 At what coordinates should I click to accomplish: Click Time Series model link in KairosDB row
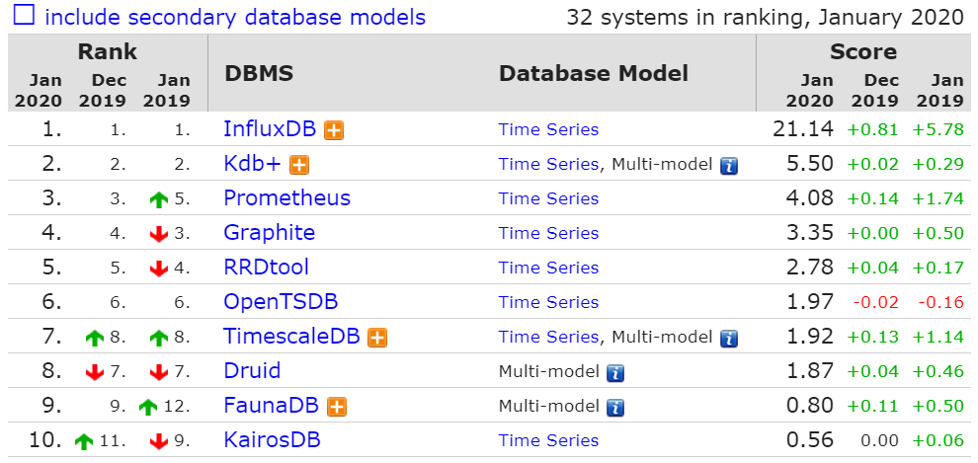(x=548, y=441)
